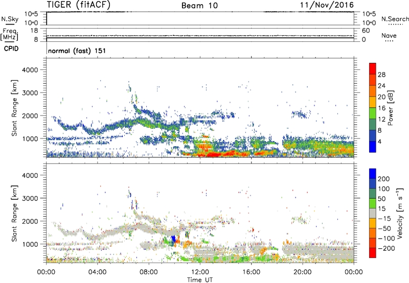Click the '-50' tick on Velocity colorbar
Screen dimensions: 409x283
(384, 228)
